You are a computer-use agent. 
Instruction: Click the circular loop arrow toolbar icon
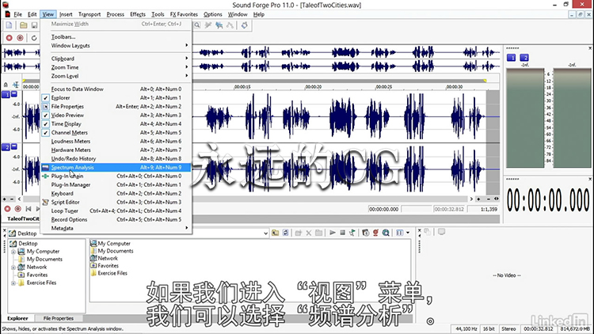(x=34, y=38)
